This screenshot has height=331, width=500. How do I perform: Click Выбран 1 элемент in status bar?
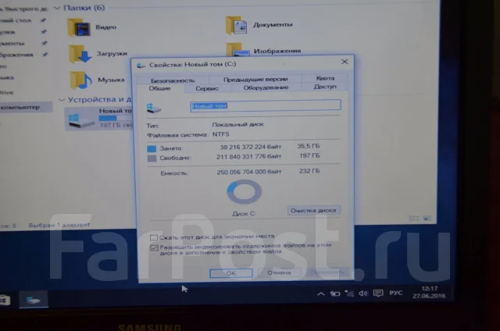coord(59,226)
